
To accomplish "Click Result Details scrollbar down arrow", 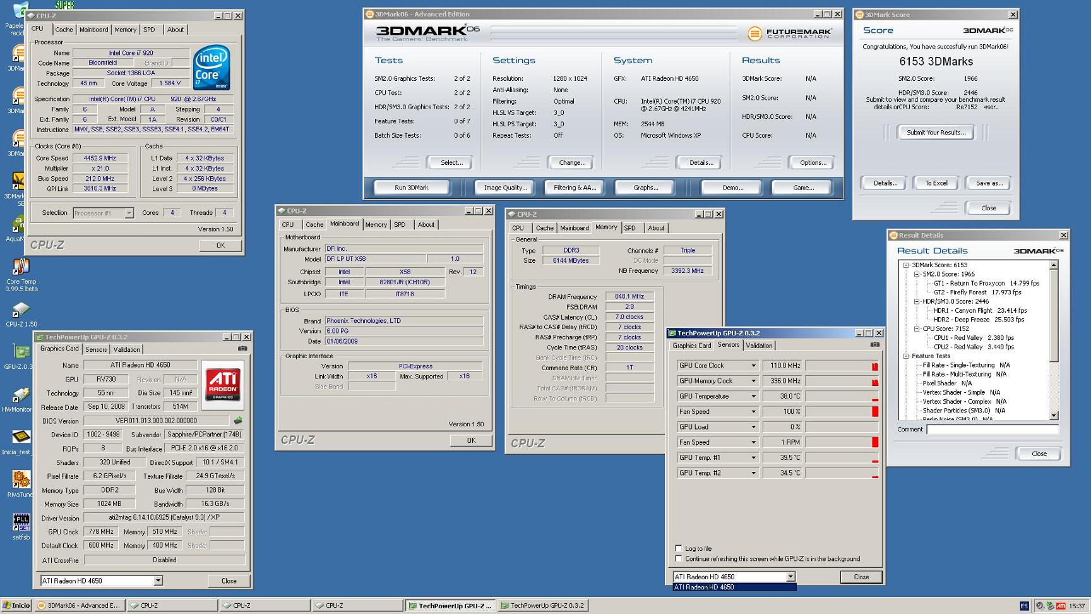I will point(1054,416).
